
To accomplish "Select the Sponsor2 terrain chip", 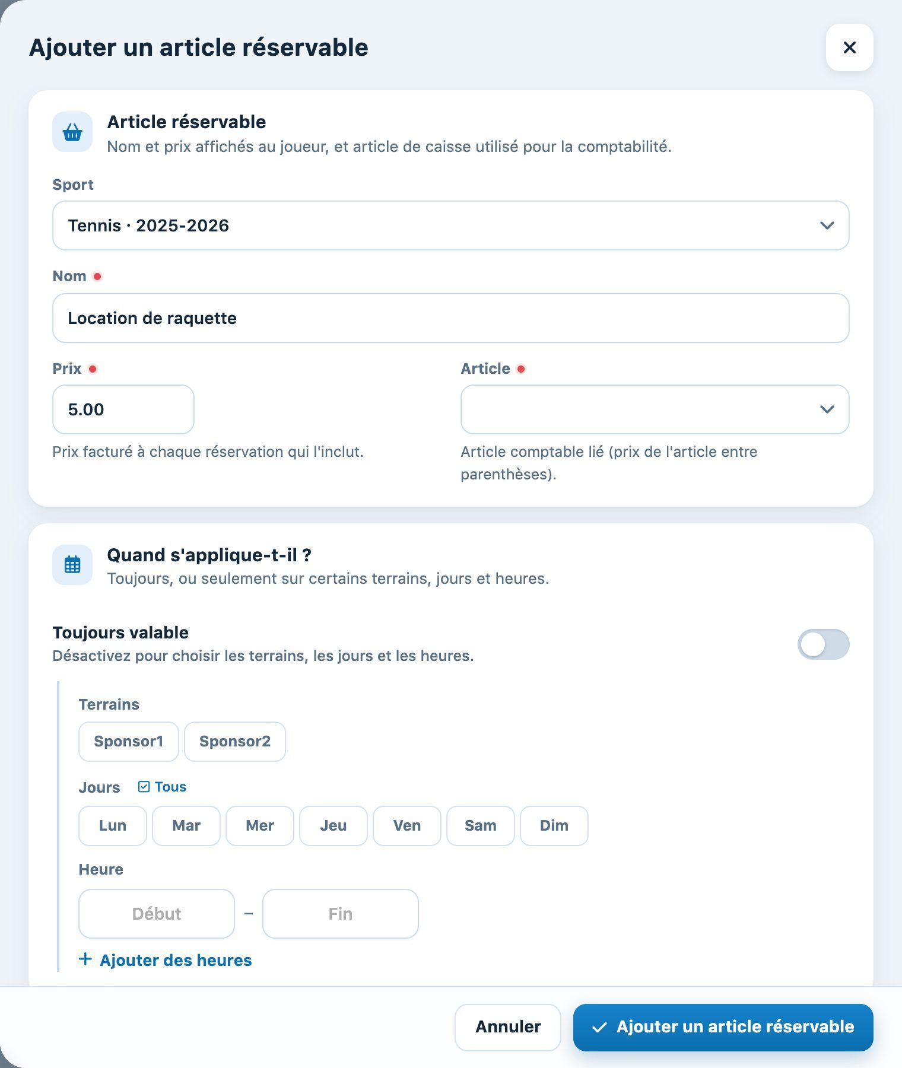I will coord(235,742).
